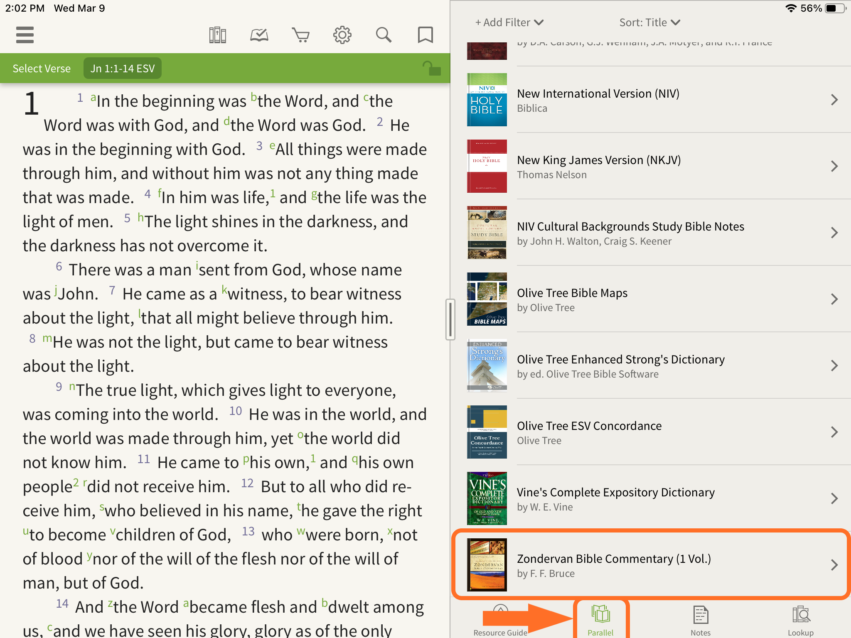This screenshot has width=851, height=638.
Task: Expand the NKJV row chevron
Action: coord(834,166)
